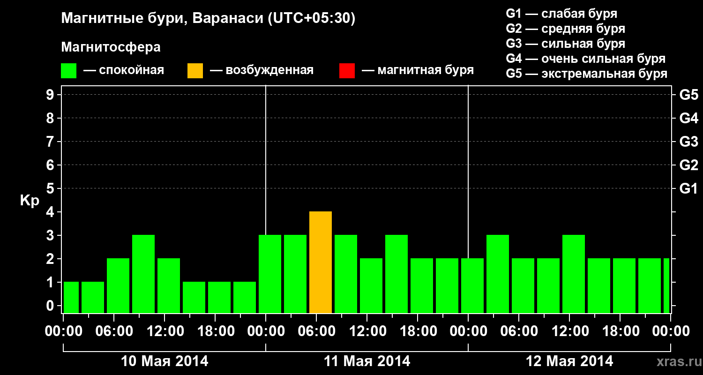Click the '— магнитная буря' legend label
703x375 pixels.
[418, 70]
